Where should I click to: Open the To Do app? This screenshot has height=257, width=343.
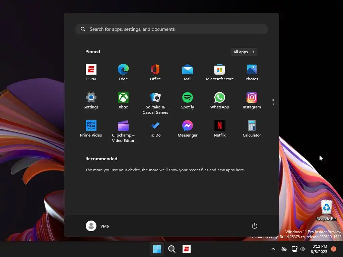click(x=155, y=129)
